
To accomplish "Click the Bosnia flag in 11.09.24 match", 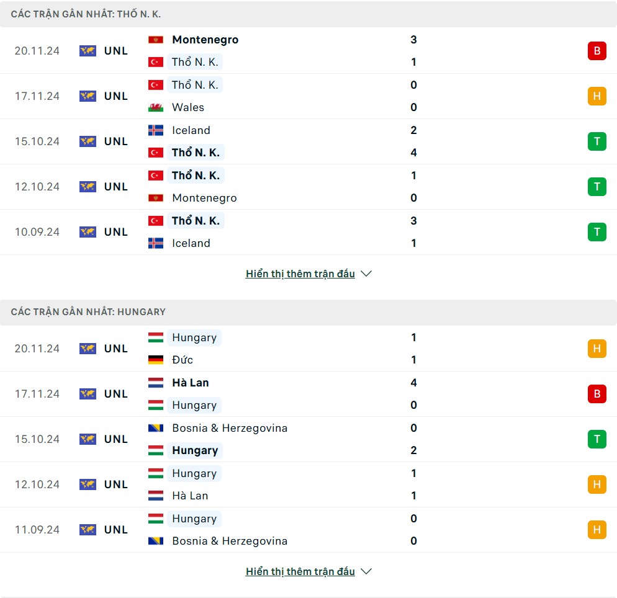I will coord(155,541).
